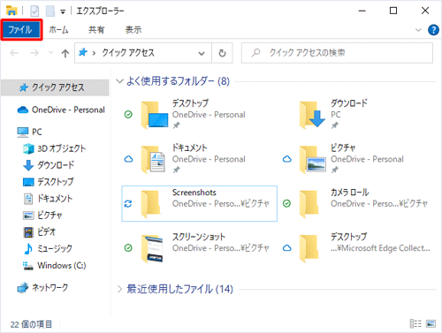
Task: Open ミュージック in the navigation pane
Action: [x=48, y=249]
